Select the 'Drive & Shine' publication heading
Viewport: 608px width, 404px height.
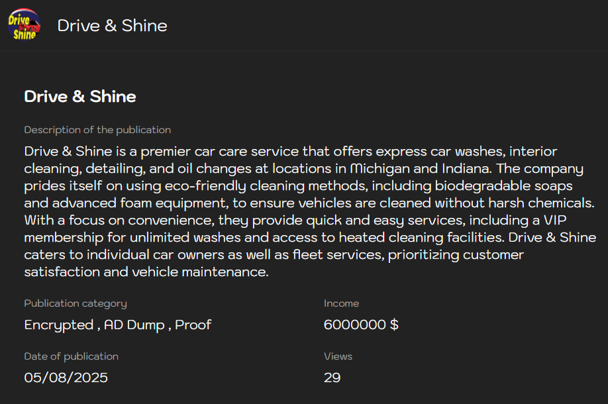click(79, 97)
